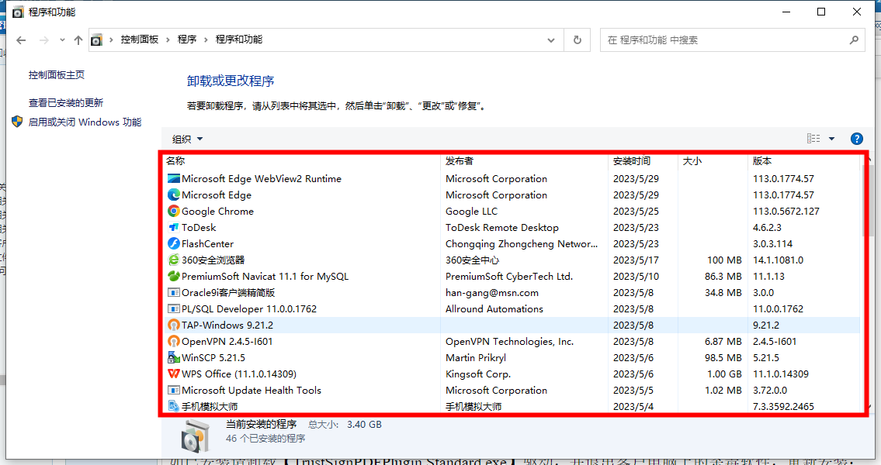Select PremiumSoft Navicat 11.1 for MySQL name
The width and height of the screenshot is (881, 465).
[x=265, y=277]
